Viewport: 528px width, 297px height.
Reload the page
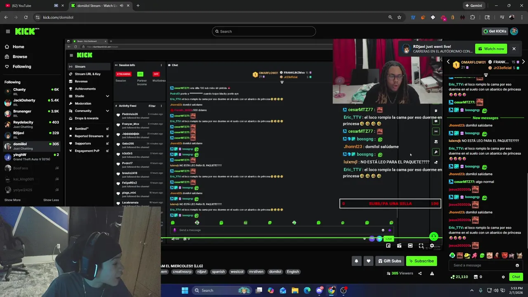click(x=26, y=17)
